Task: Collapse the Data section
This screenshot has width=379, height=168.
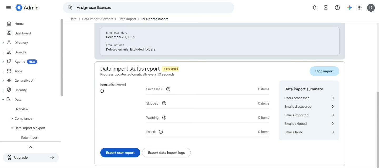Action: coord(3,100)
